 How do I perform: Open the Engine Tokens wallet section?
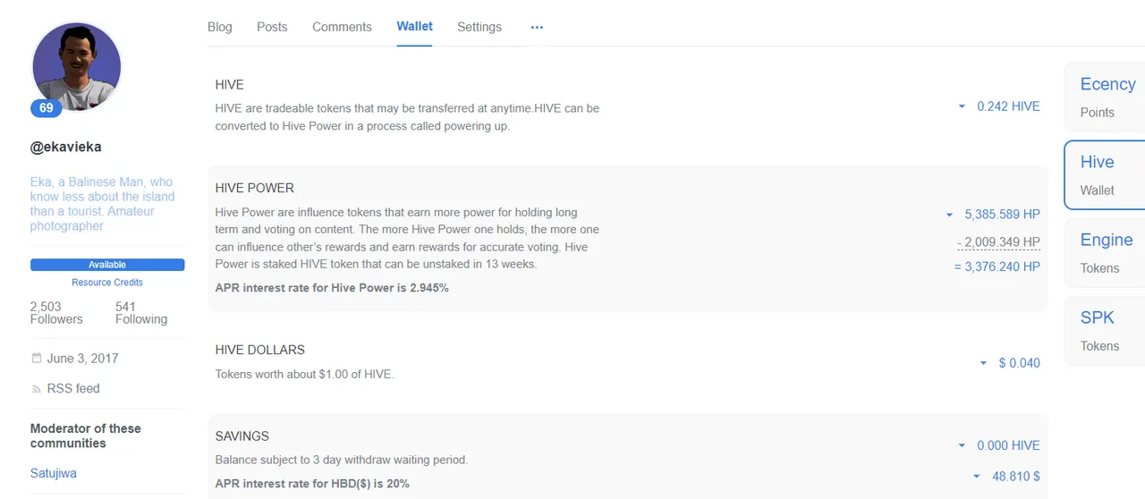pos(1106,253)
